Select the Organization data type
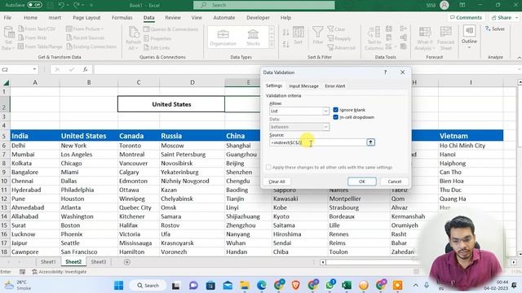The width and height of the screenshot is (522, 293). 223,37
